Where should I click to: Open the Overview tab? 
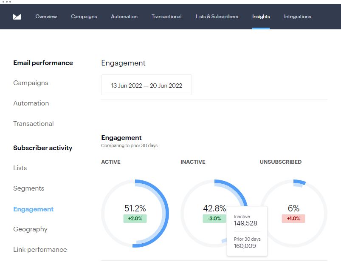click(46, 17)
